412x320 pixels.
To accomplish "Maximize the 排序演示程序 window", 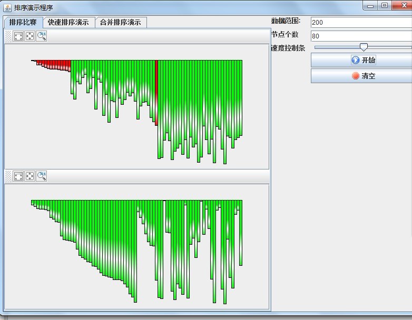I will click(x=385, y=5).
